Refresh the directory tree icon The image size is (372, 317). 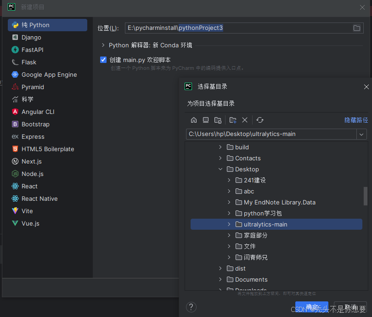[x=260, y=120]
